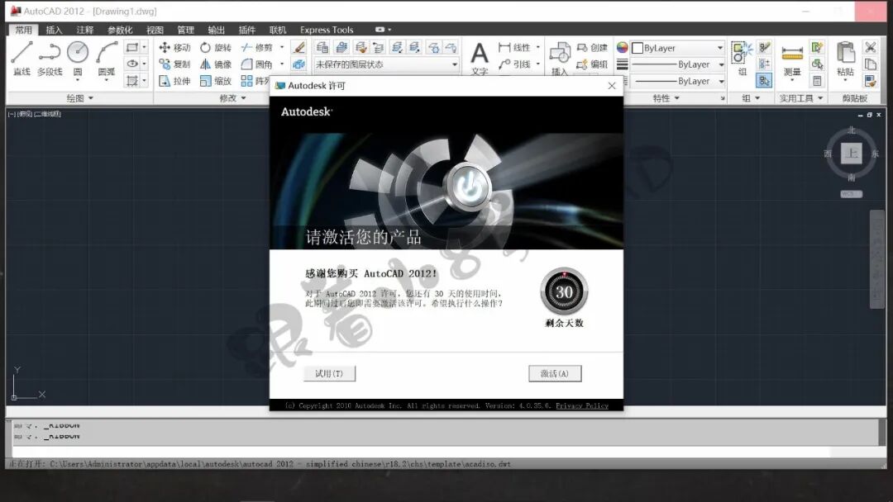Click the 插入 (Insert block) icon
Screen dimensions: 893x502
[560, 59]
